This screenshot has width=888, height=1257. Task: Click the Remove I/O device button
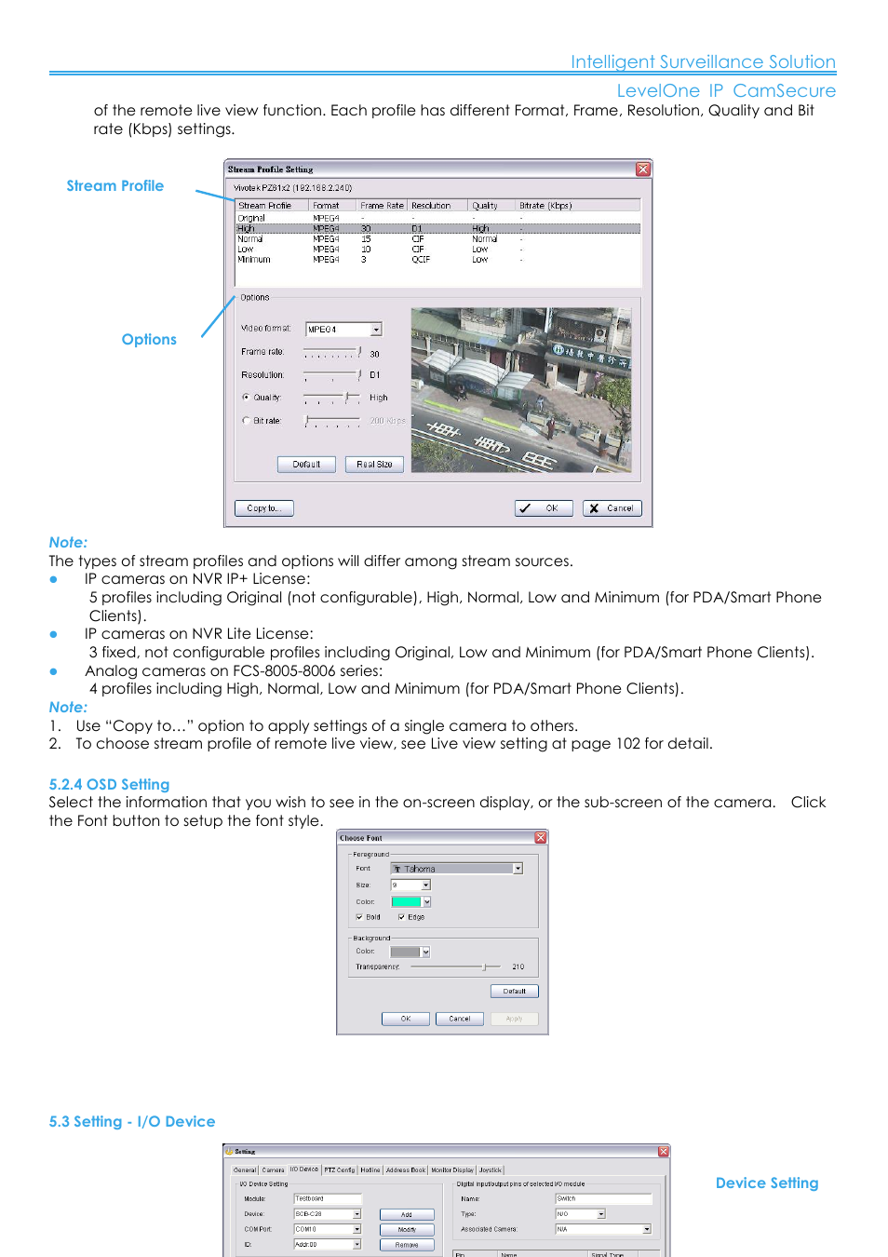407,1245
